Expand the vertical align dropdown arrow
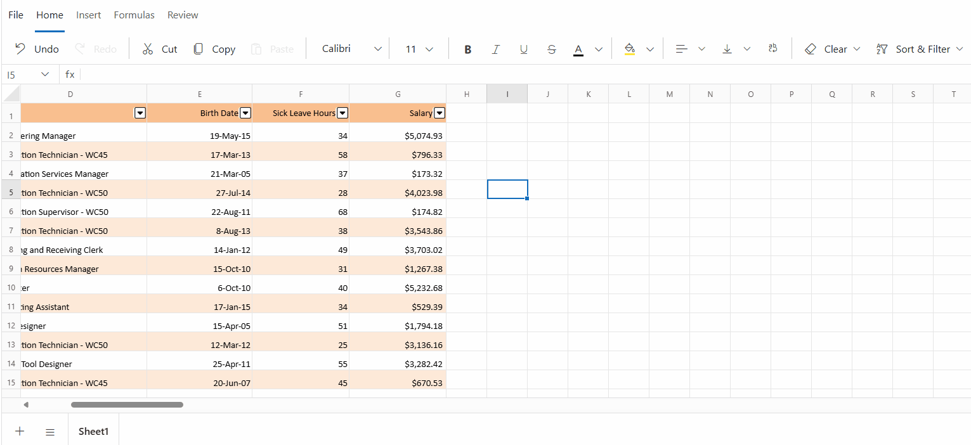This screenshot has width=971, height=445. pyautogui.click(x=747, y=49)
